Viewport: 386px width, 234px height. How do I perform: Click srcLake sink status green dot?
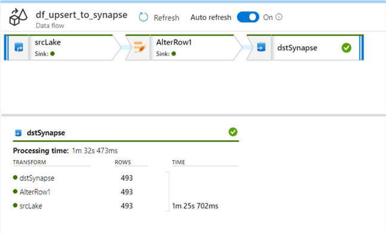(x=53, y=54)
